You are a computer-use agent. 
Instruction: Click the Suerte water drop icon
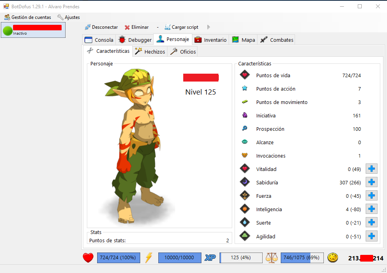click(245, 222)
